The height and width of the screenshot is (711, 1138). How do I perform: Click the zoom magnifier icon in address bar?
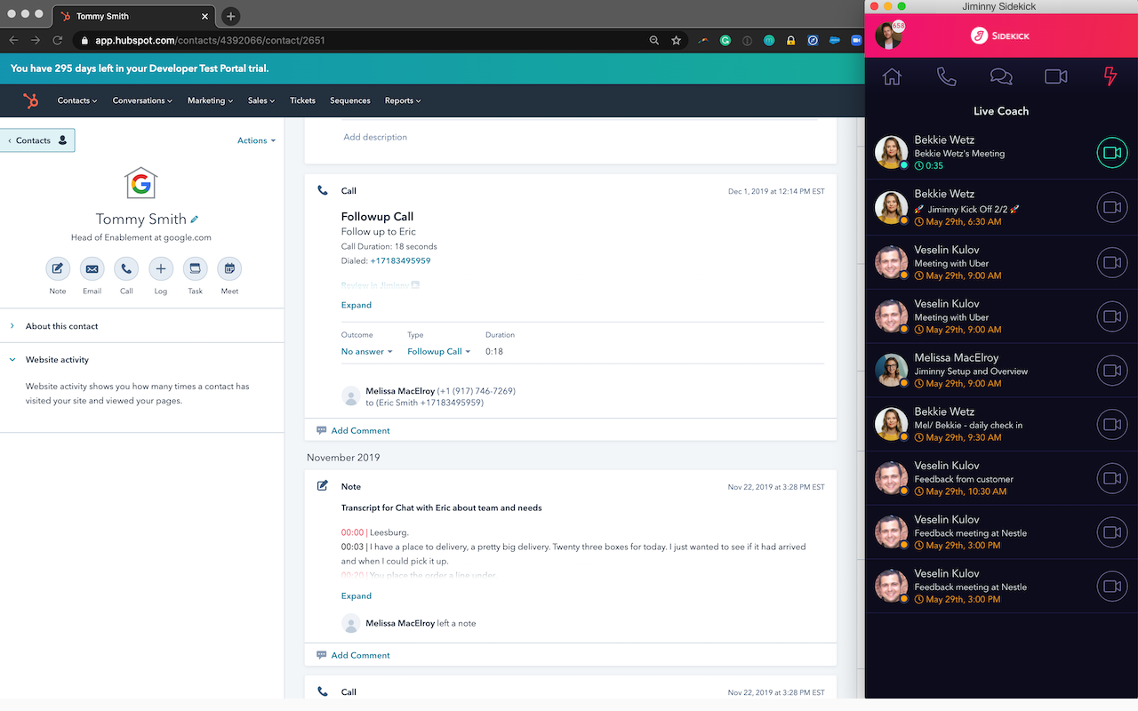point(654,40)
